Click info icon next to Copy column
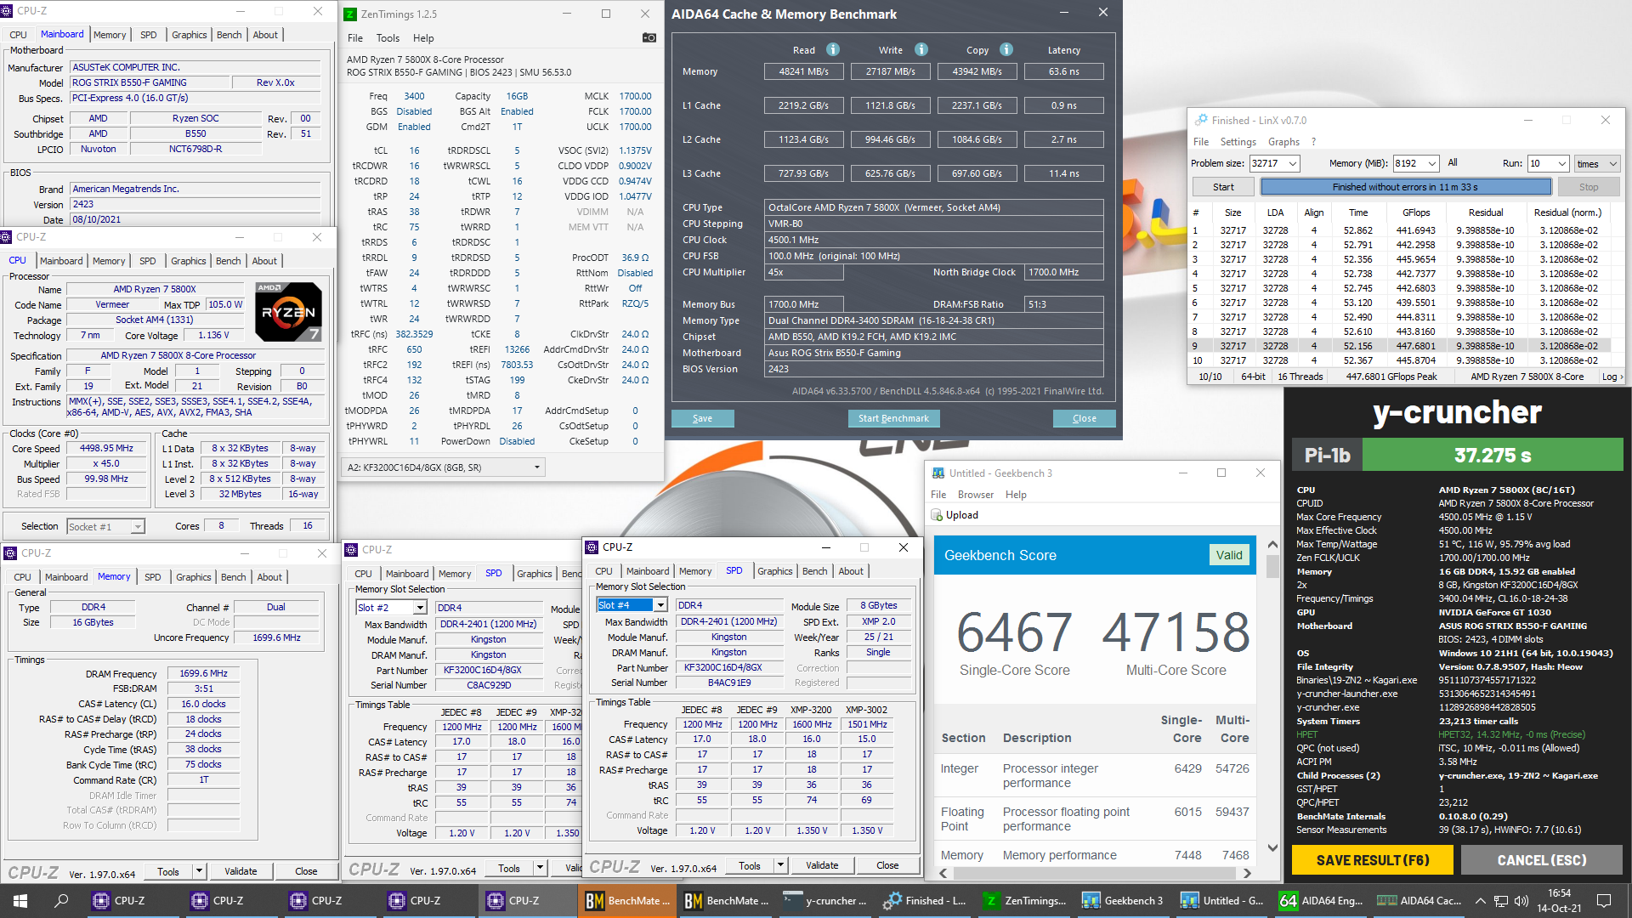Screen dimensions: 1632x918 (x=1006, y=49)
